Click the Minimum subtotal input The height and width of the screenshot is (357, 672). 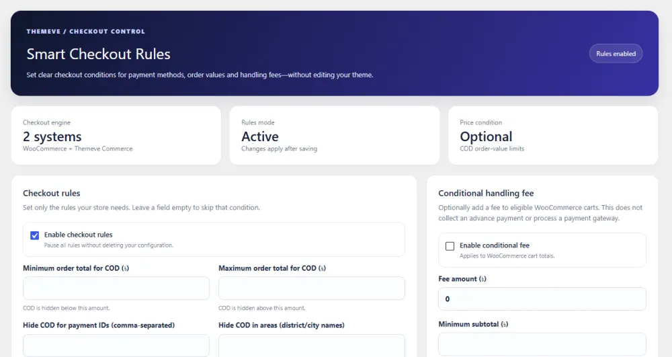pyautogui.click(x=542, y=344)
